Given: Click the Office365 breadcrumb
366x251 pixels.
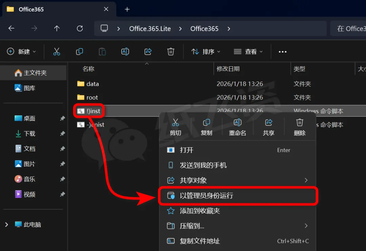Looking at the screenshot, I should point(204,29).
